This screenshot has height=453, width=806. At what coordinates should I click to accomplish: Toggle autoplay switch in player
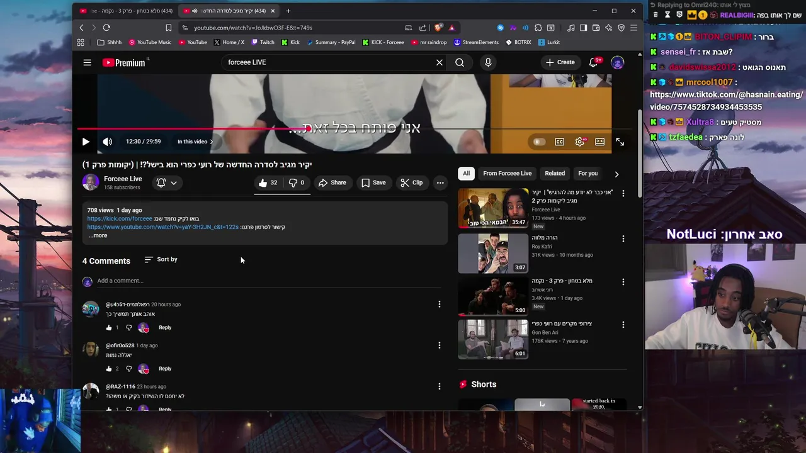539,142
